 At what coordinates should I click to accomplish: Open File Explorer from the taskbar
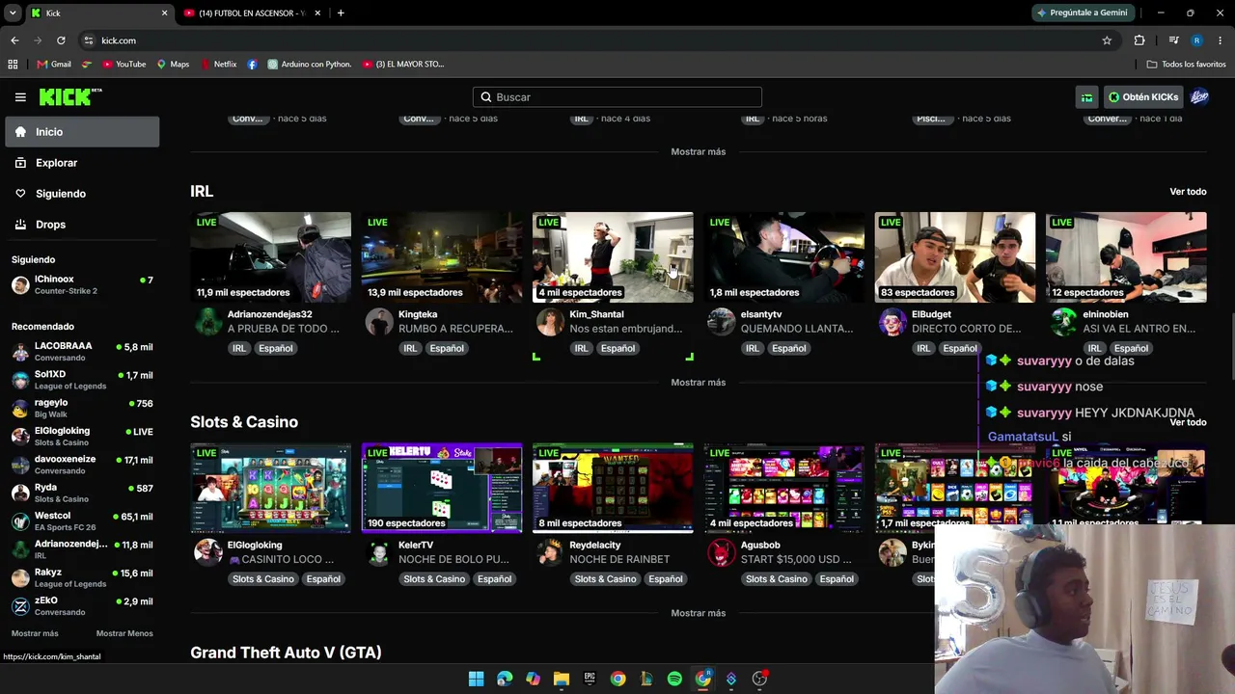point(562,679)
